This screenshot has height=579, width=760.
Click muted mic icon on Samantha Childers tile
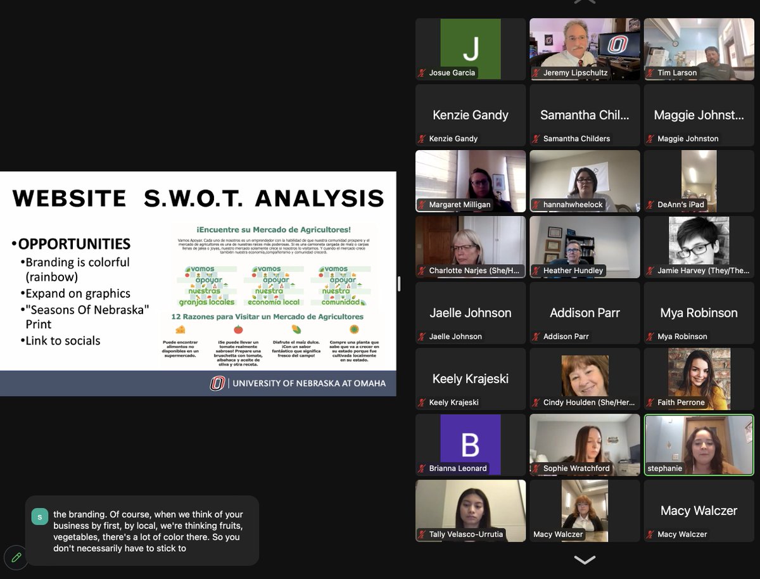[536, 139]
